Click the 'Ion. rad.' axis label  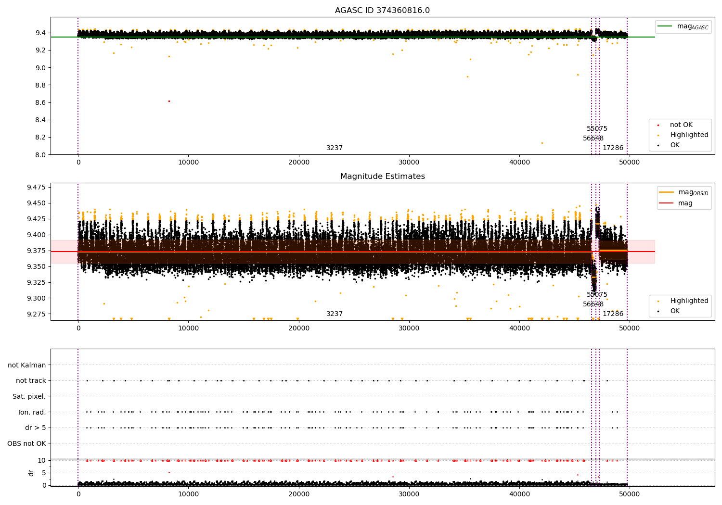tap(32, 412)
